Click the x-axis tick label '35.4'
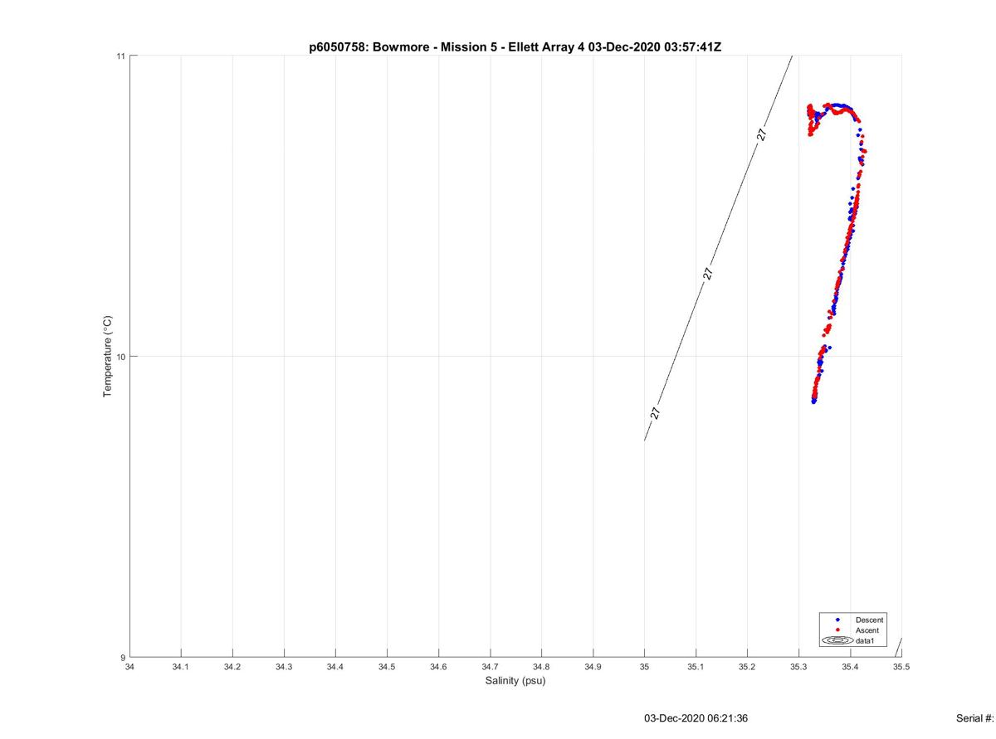The height and width of the screenshot is (739, 996). (850, 666)
